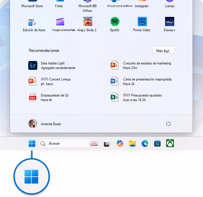Click the magnifier icon in search box

click(x=43, y=144)
